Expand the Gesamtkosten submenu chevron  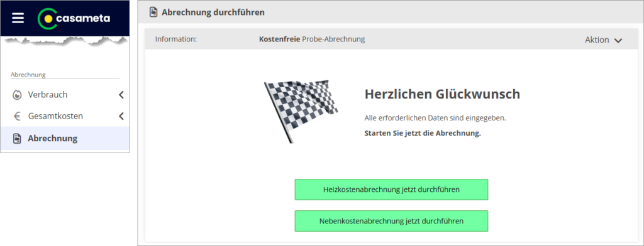(121, 116)
